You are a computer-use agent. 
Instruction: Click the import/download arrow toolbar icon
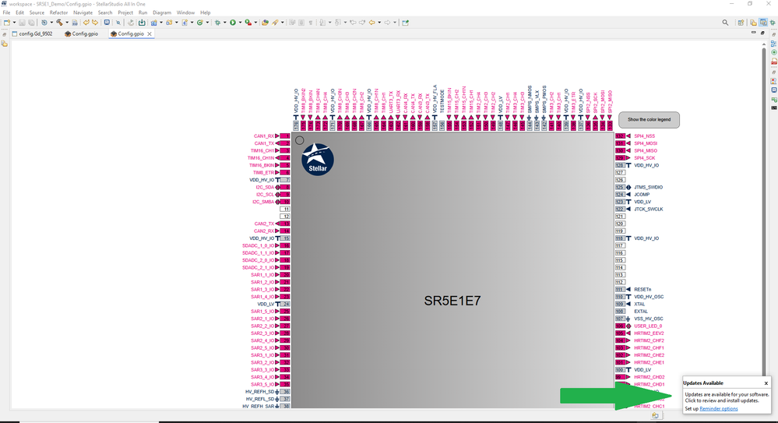pos(142,23)
